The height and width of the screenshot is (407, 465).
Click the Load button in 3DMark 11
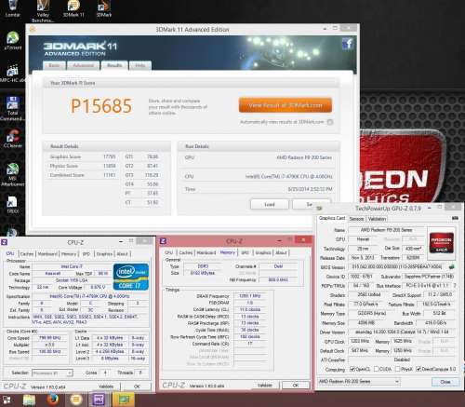[270, 204]
